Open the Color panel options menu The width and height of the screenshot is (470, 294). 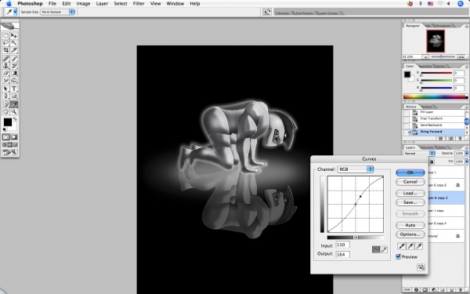(466, 67)
